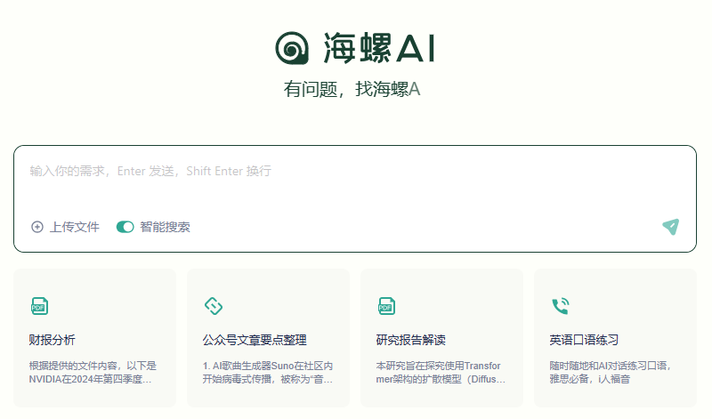712x419 pixels.
Task: Click the 随时随地和AI对话 description text
Action: 610,372
